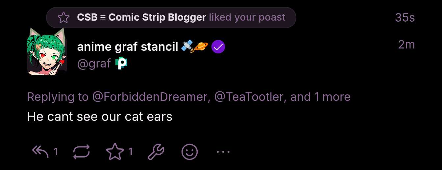Open graf's green-haired avatar picture

pyautogui.click(x=47, y=51)
